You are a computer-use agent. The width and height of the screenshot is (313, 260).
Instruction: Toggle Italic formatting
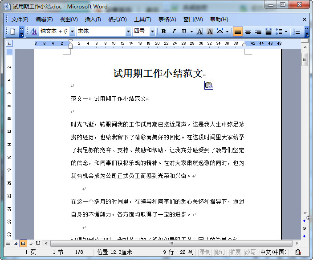click(x=174, y=32)
